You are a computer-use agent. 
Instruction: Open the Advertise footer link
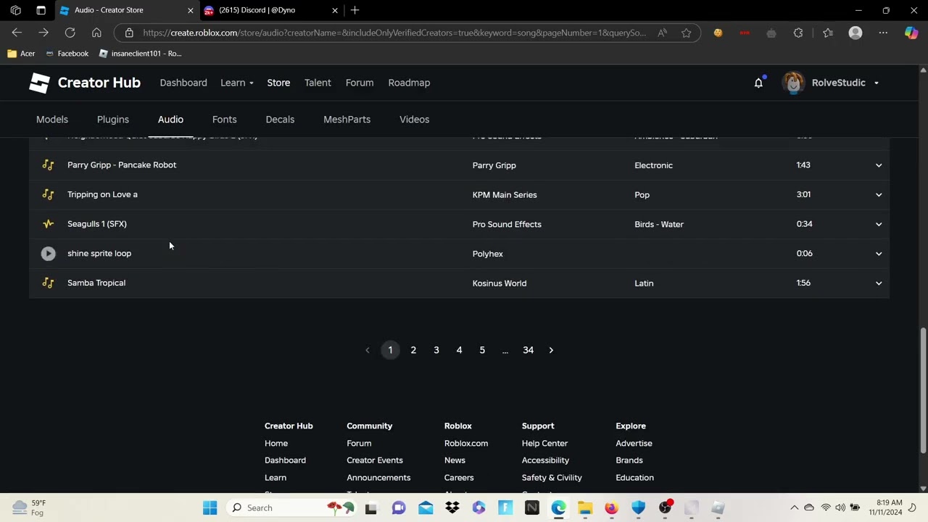click(x=634, y=443)
